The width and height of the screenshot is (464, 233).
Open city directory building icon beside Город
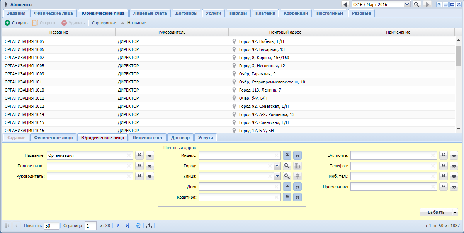(x=297, y=166)
